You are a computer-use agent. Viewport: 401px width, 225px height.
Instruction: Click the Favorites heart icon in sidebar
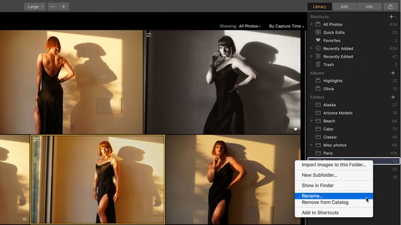318,40
